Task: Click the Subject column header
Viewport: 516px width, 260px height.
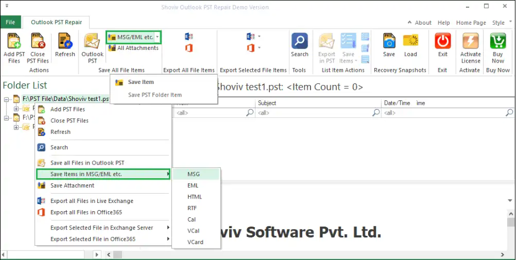Action: tap(318, 103)
